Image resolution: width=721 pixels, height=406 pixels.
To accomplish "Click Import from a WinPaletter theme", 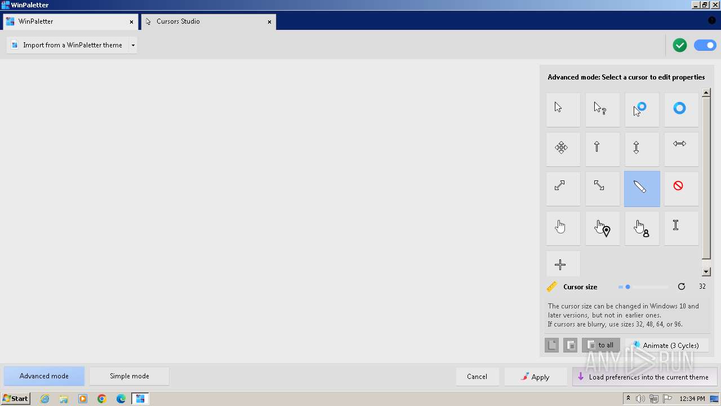I will coord(68,45).
